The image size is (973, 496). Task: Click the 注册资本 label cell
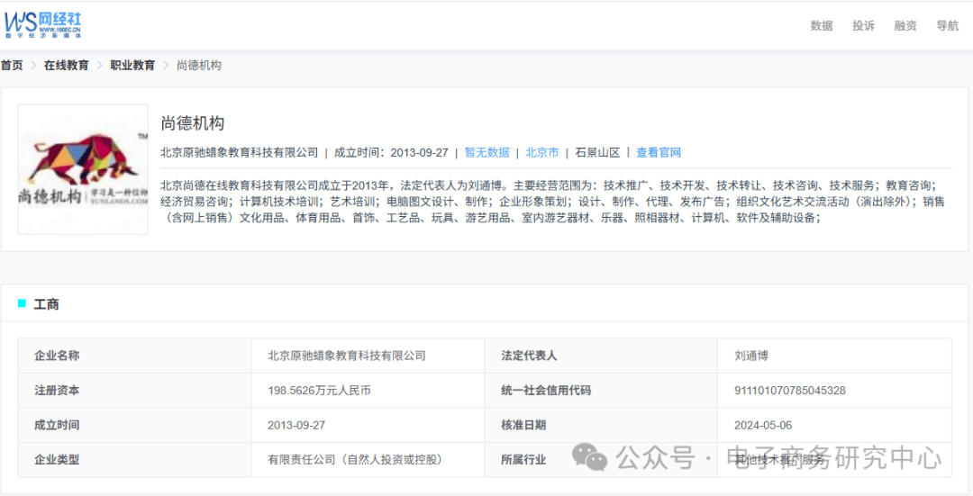134,391
